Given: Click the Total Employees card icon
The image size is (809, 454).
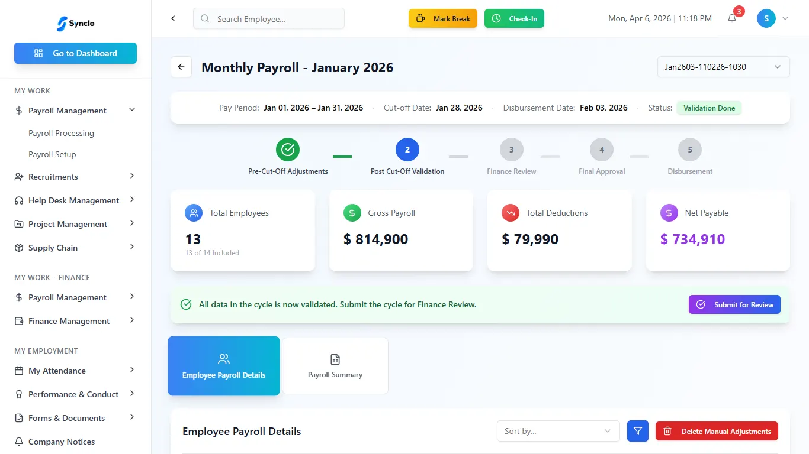Looking at the screenshot, I should (194, 213).
